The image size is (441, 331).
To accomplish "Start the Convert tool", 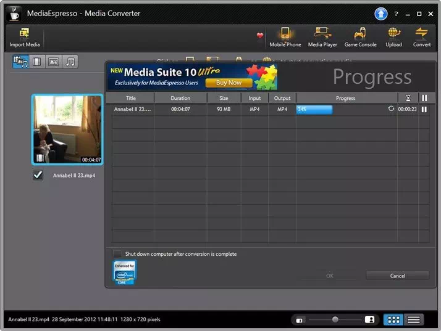I will (421, 38).
